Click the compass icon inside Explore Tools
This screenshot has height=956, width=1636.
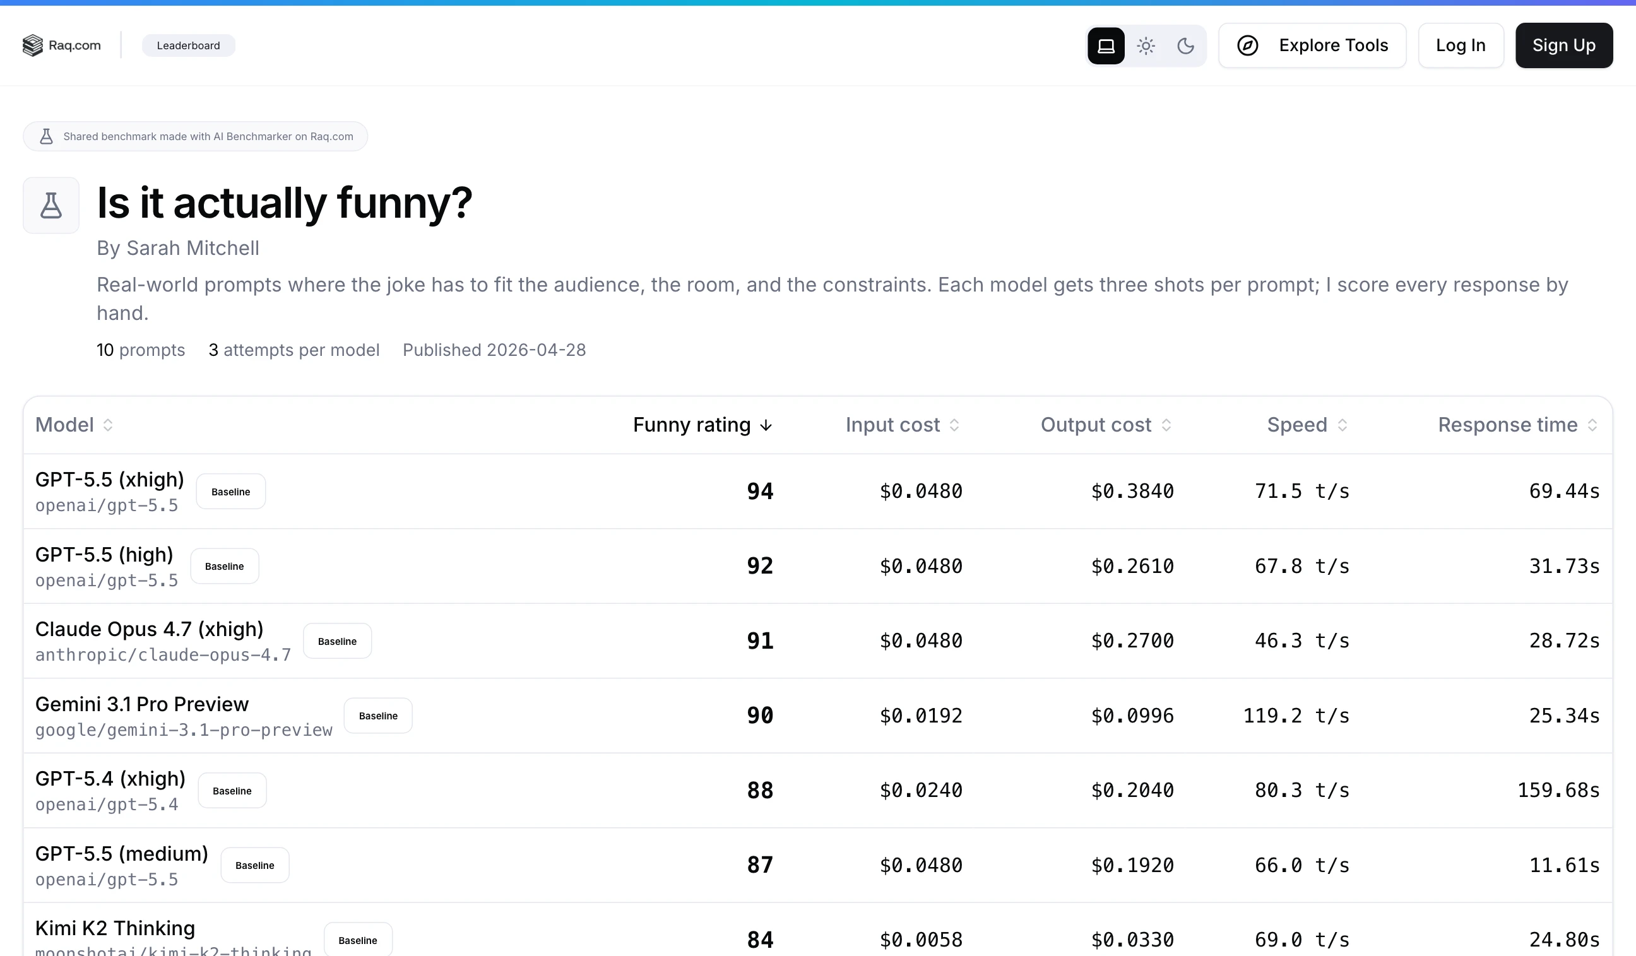pyautogui.click(x=1248, y=45)
